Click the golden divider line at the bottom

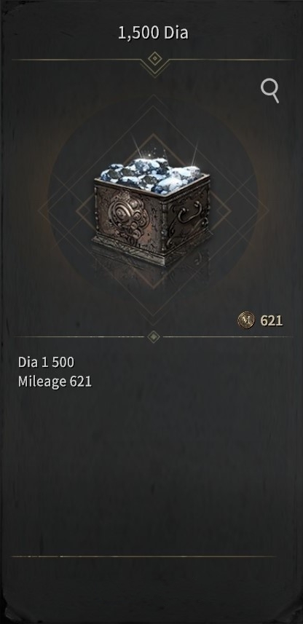pyautogui.click(x=143, y=556)
